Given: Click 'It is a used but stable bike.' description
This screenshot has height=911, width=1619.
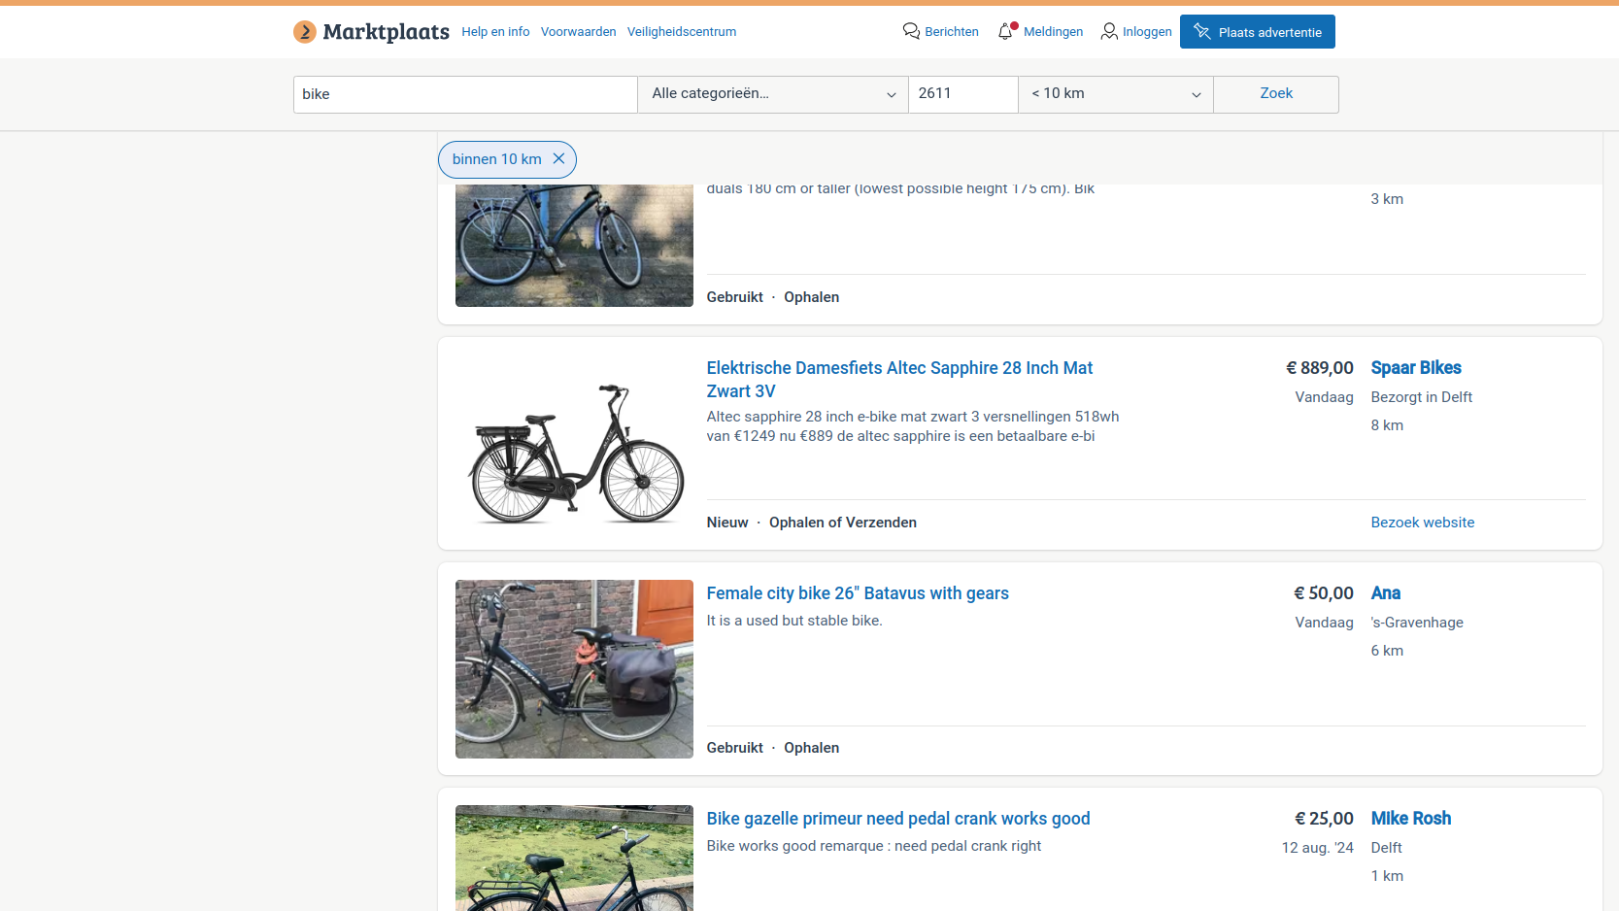Looking at the screenshot, I should [x=794, y=621].
